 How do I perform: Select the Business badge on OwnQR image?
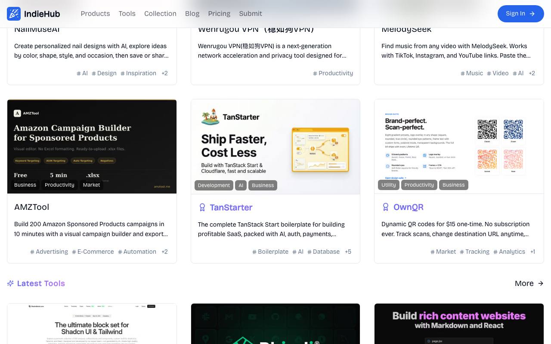[x=454, y=185]
